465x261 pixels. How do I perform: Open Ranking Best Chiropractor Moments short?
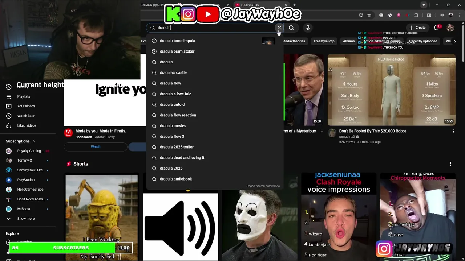[418, 217]
